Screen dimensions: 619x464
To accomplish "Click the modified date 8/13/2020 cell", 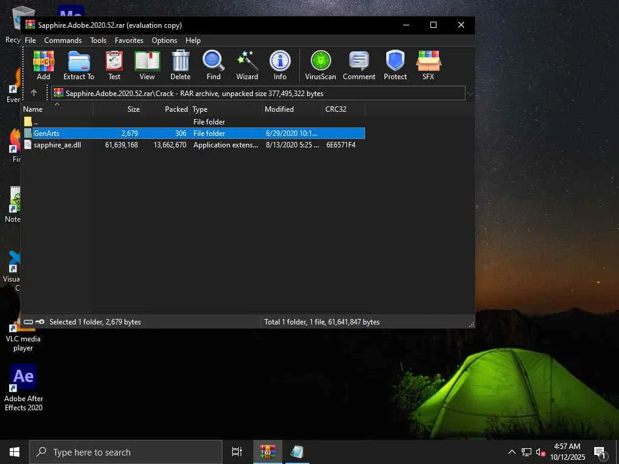I will tap(293, 145).
